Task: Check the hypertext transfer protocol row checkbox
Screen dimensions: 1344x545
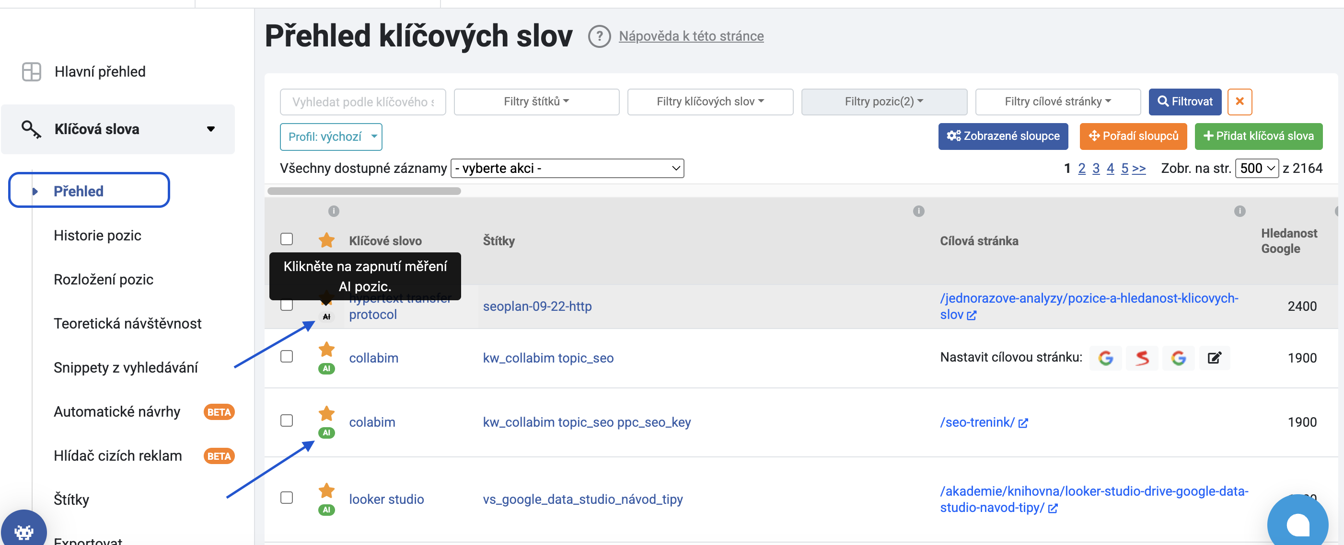Action: pyautogui.click(x=287, y=305)
